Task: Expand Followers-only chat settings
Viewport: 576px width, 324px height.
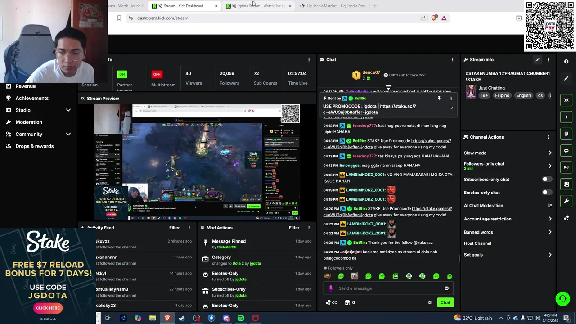Action: coord(550,166)
